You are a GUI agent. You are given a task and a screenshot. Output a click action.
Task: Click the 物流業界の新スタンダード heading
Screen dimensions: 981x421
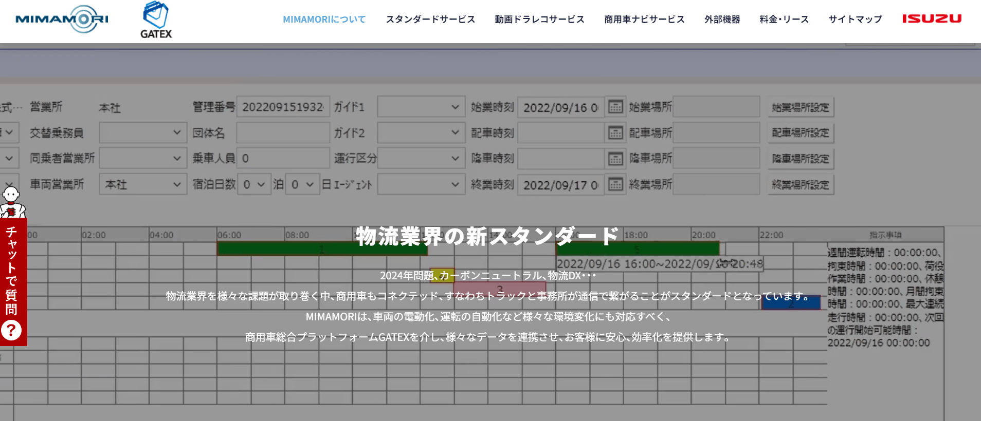coord(488,236)
